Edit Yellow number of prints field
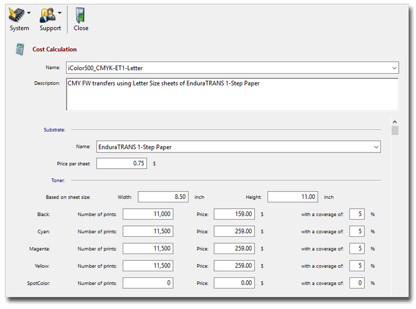 [148, 266]
